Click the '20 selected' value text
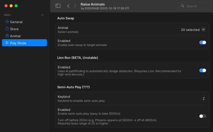This screenshot has width=213, height=132. 190,30
